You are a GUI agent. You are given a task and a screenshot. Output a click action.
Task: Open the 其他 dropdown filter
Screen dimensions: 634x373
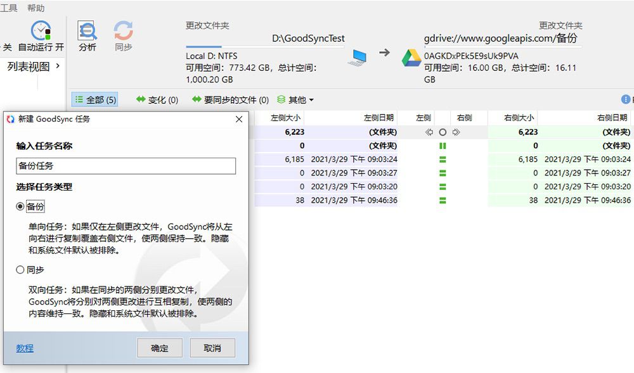coord(295,99)
